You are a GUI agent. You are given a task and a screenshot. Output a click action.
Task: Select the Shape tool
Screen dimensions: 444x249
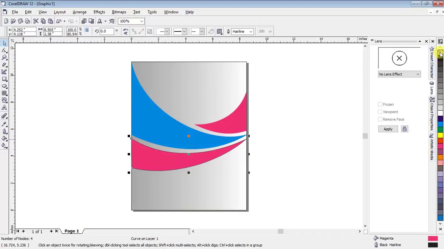point(5,50)
